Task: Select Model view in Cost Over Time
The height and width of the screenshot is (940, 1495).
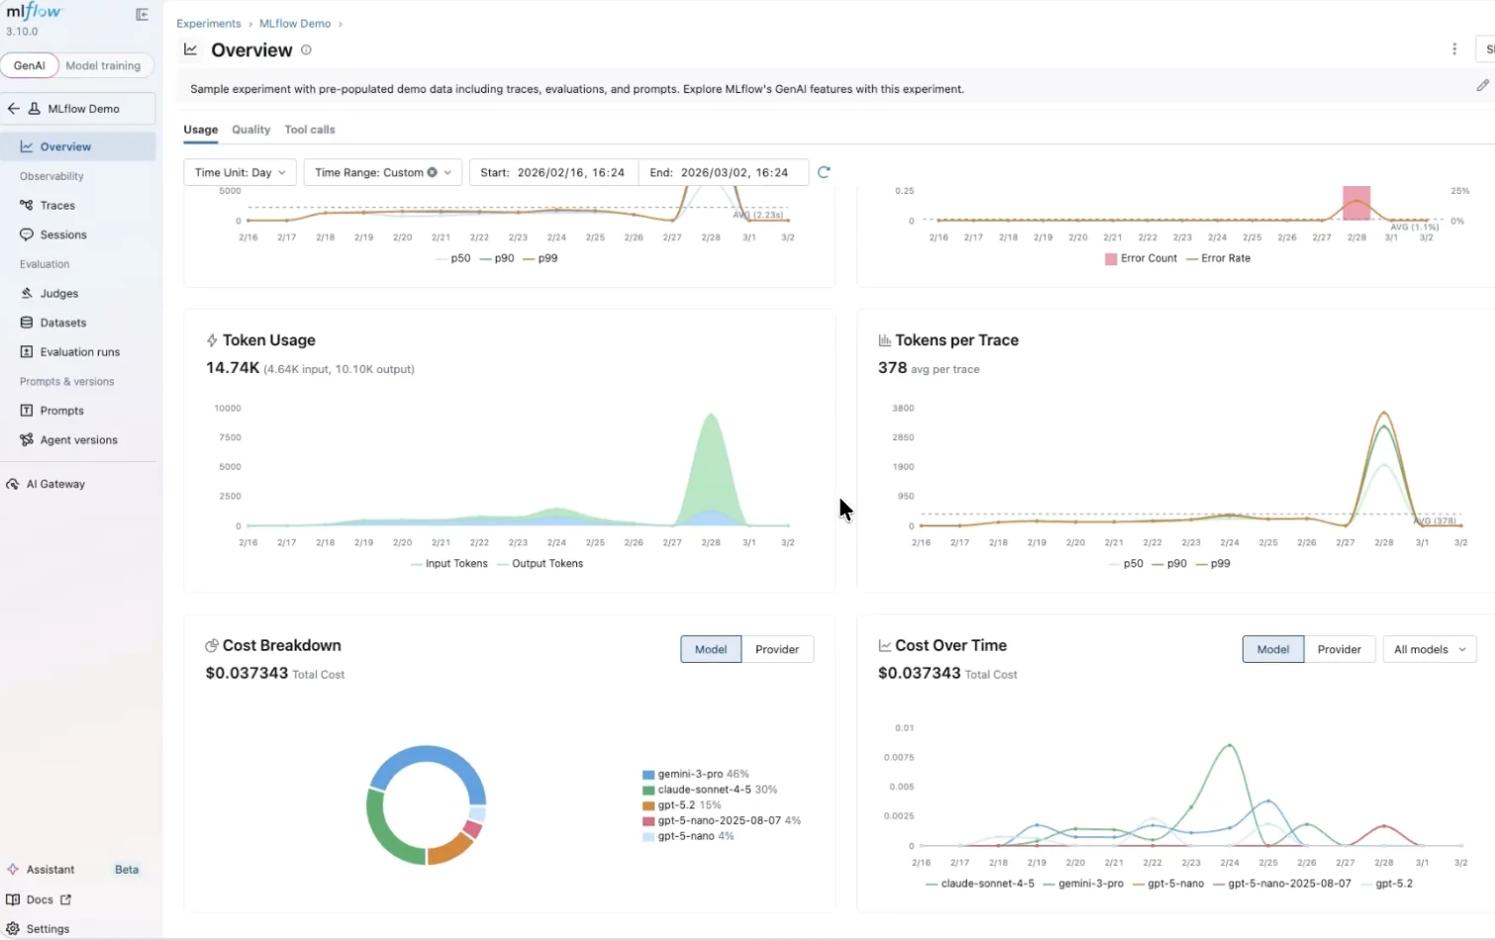Action: pos(1273,649)
